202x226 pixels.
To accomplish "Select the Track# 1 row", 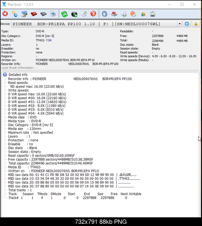I will [68, 198].
